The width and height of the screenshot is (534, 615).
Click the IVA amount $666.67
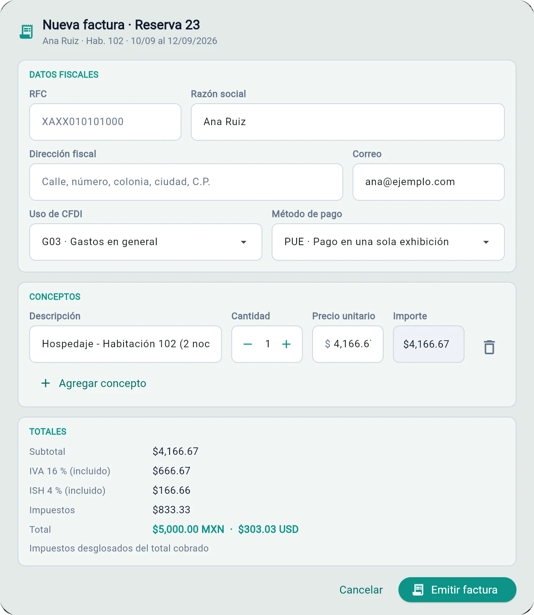172,471
